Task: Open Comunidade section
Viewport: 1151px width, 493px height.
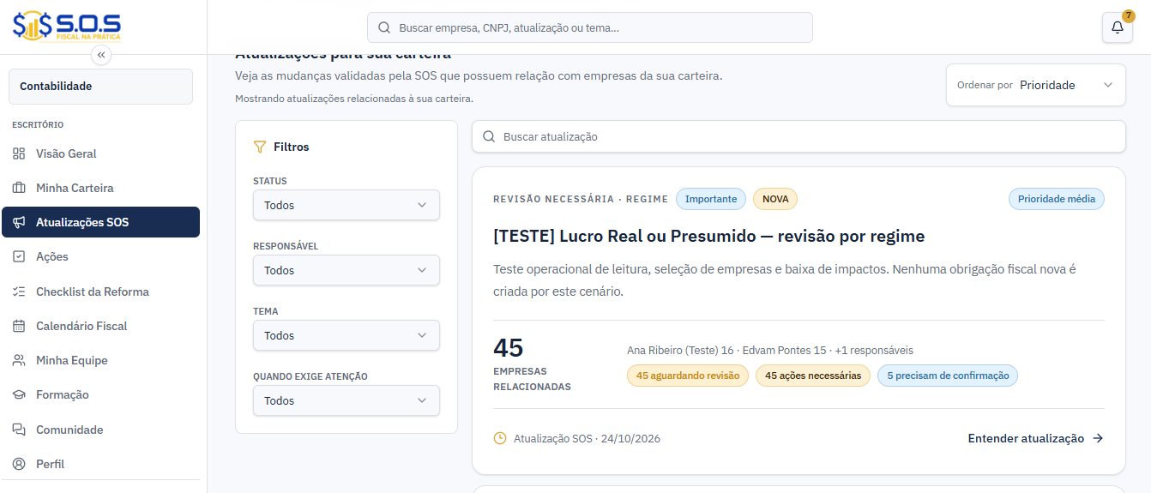Action: 100,430
